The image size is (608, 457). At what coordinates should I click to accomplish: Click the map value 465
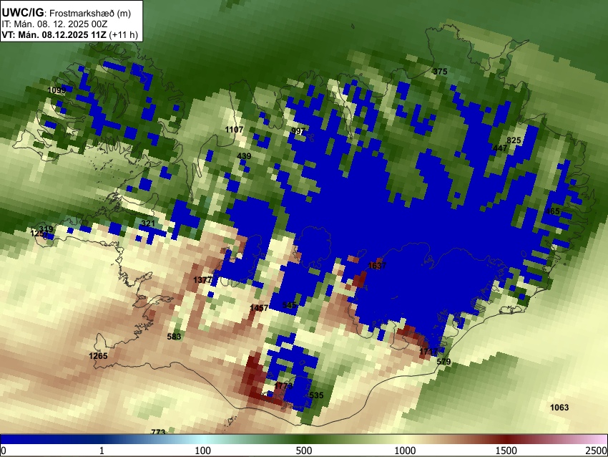pos(552,211)
